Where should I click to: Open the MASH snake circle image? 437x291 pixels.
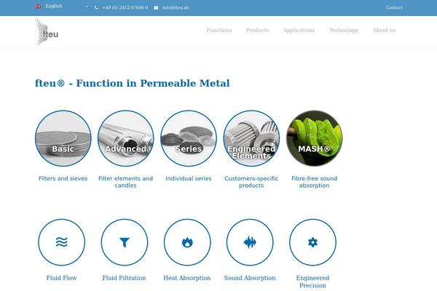(315, 138)
